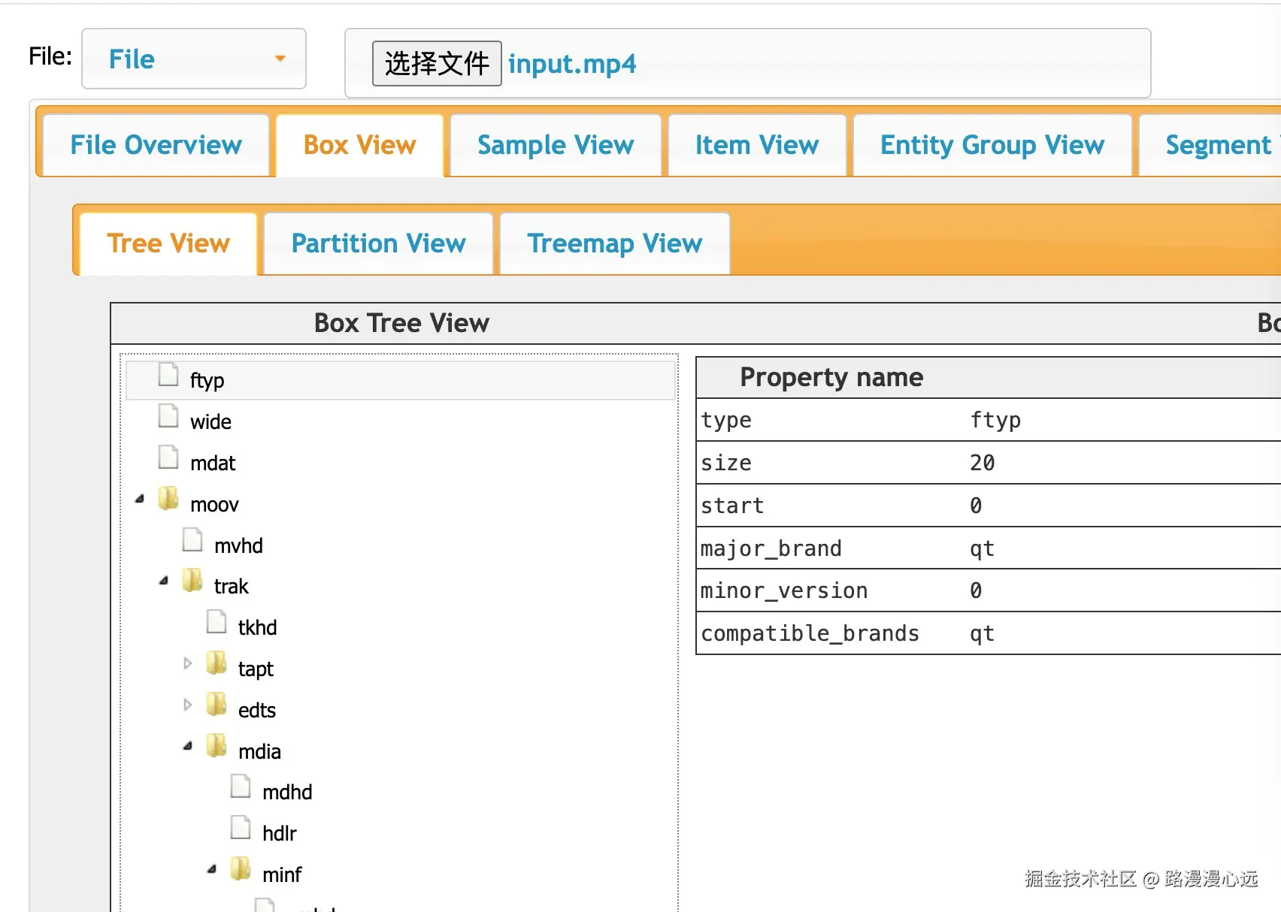Click the moov folder icon
The width and height of the screenshot is (1281, 912).
pyautogui.click(x=168, y=497)
